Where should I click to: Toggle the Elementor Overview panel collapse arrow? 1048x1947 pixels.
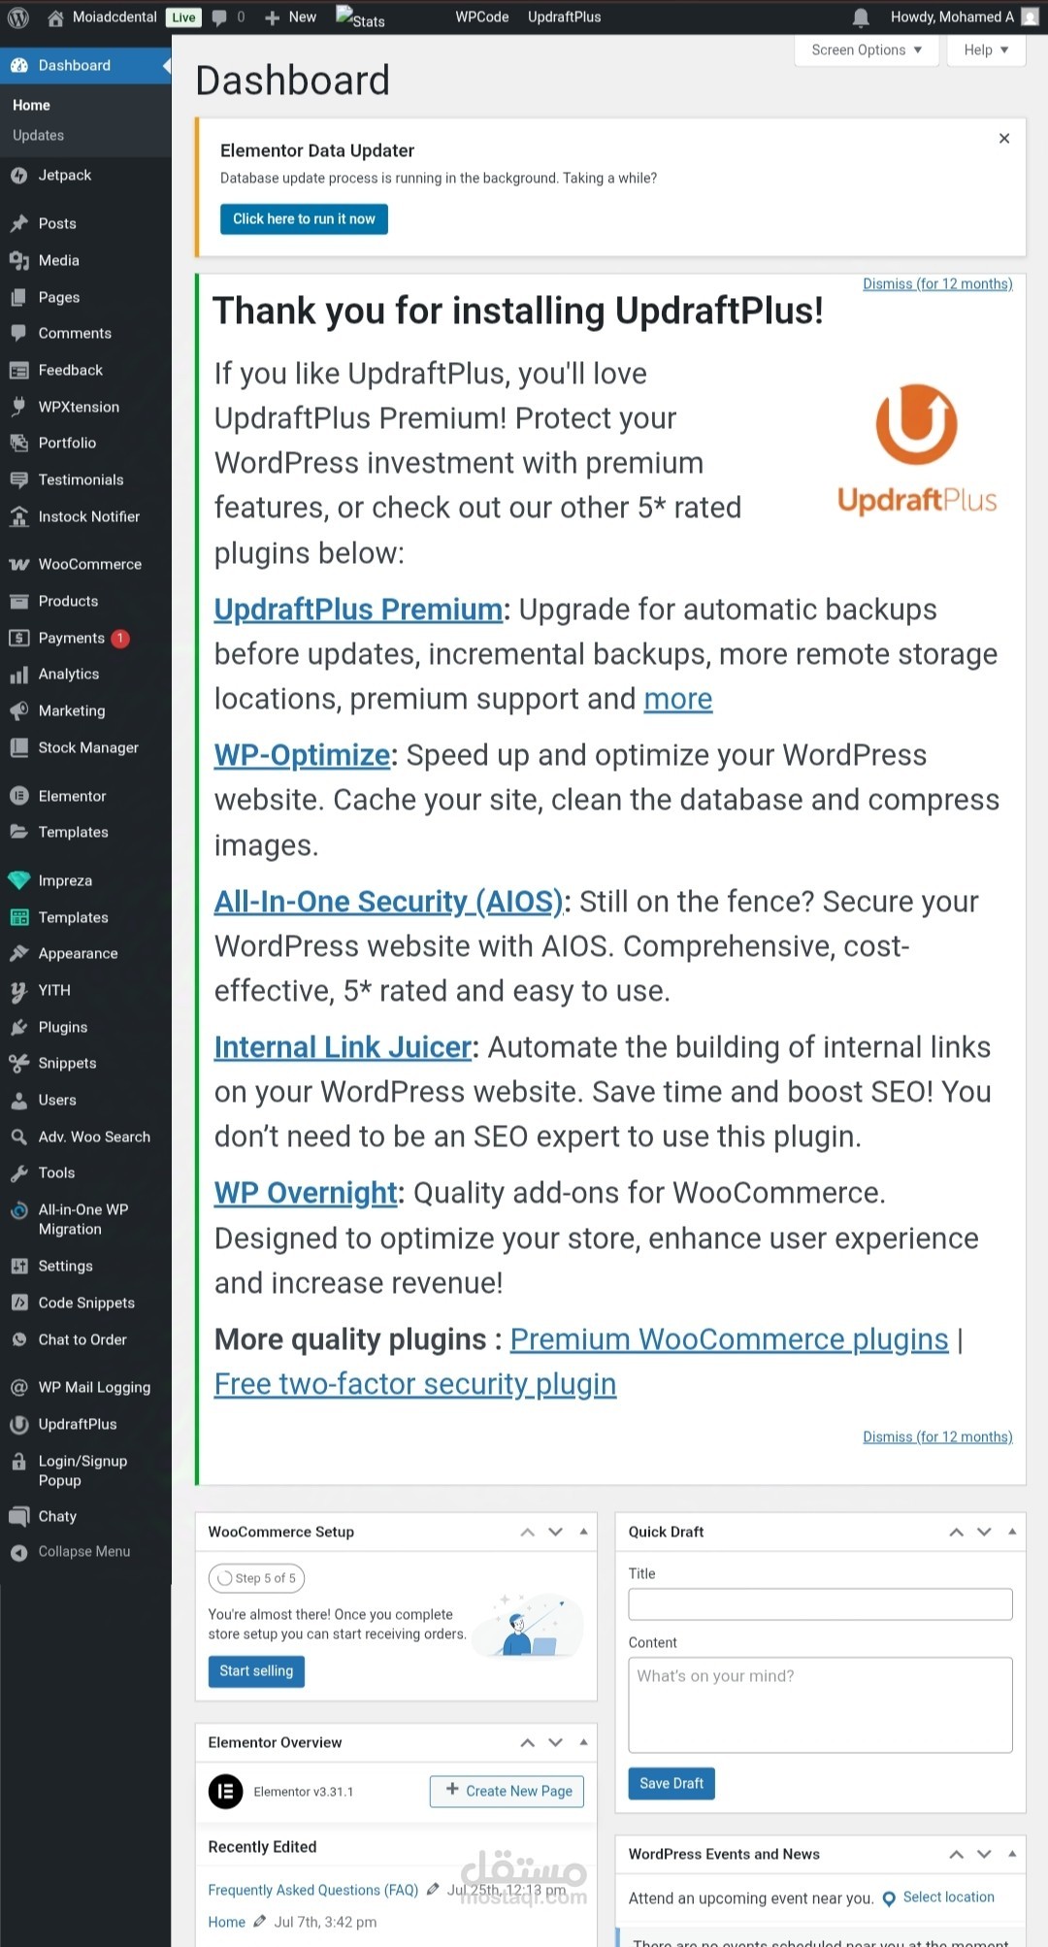point(583,1742)
